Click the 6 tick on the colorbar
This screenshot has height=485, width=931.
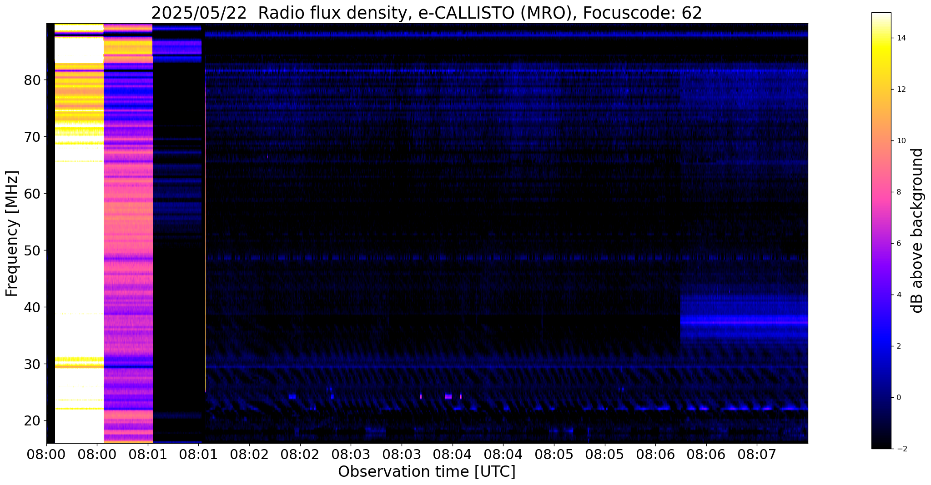click(898, 244)
